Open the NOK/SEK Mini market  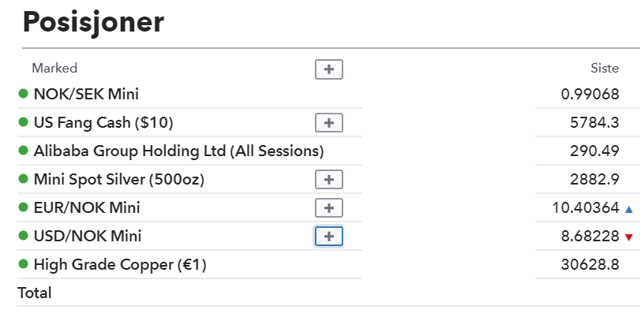[x=86, y=94]
